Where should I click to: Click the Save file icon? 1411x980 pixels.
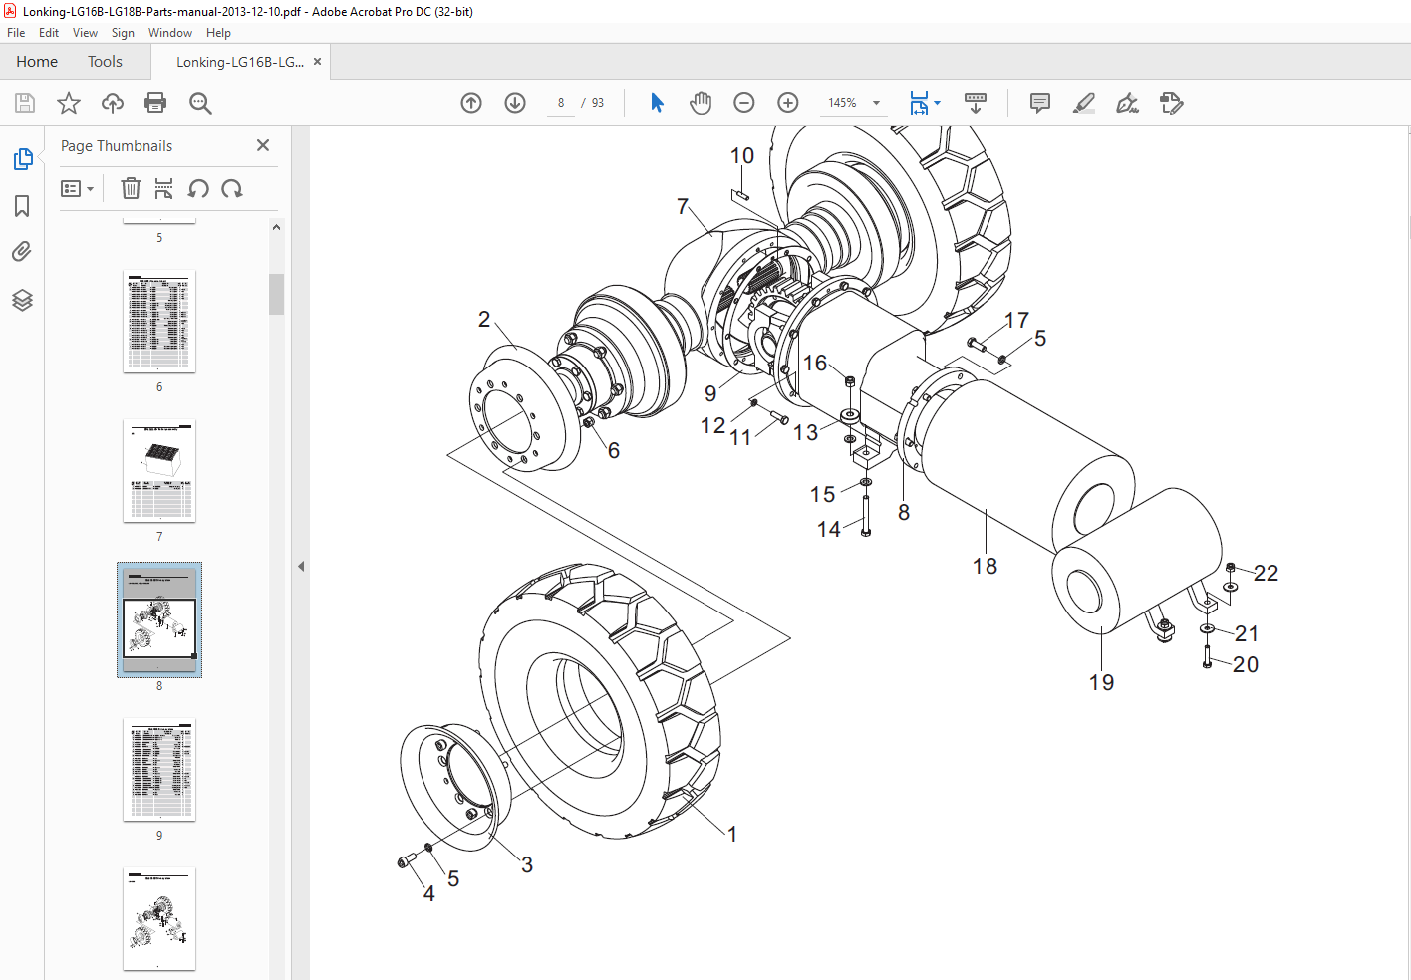(x=25, y=103)
